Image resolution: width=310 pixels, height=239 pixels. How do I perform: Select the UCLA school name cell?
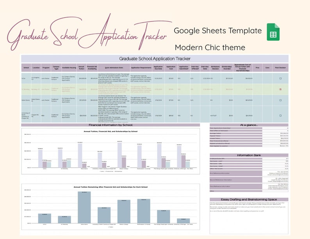[26, 78]
